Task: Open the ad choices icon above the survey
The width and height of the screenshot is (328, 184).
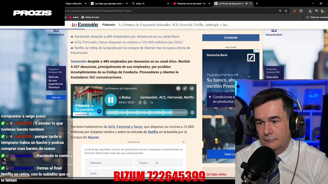Action: click(x=183, y=142)
